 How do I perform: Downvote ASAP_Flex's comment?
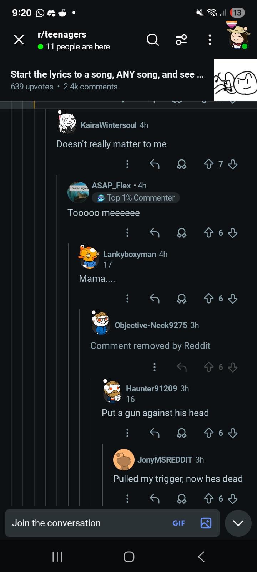(x=233, y=233)
